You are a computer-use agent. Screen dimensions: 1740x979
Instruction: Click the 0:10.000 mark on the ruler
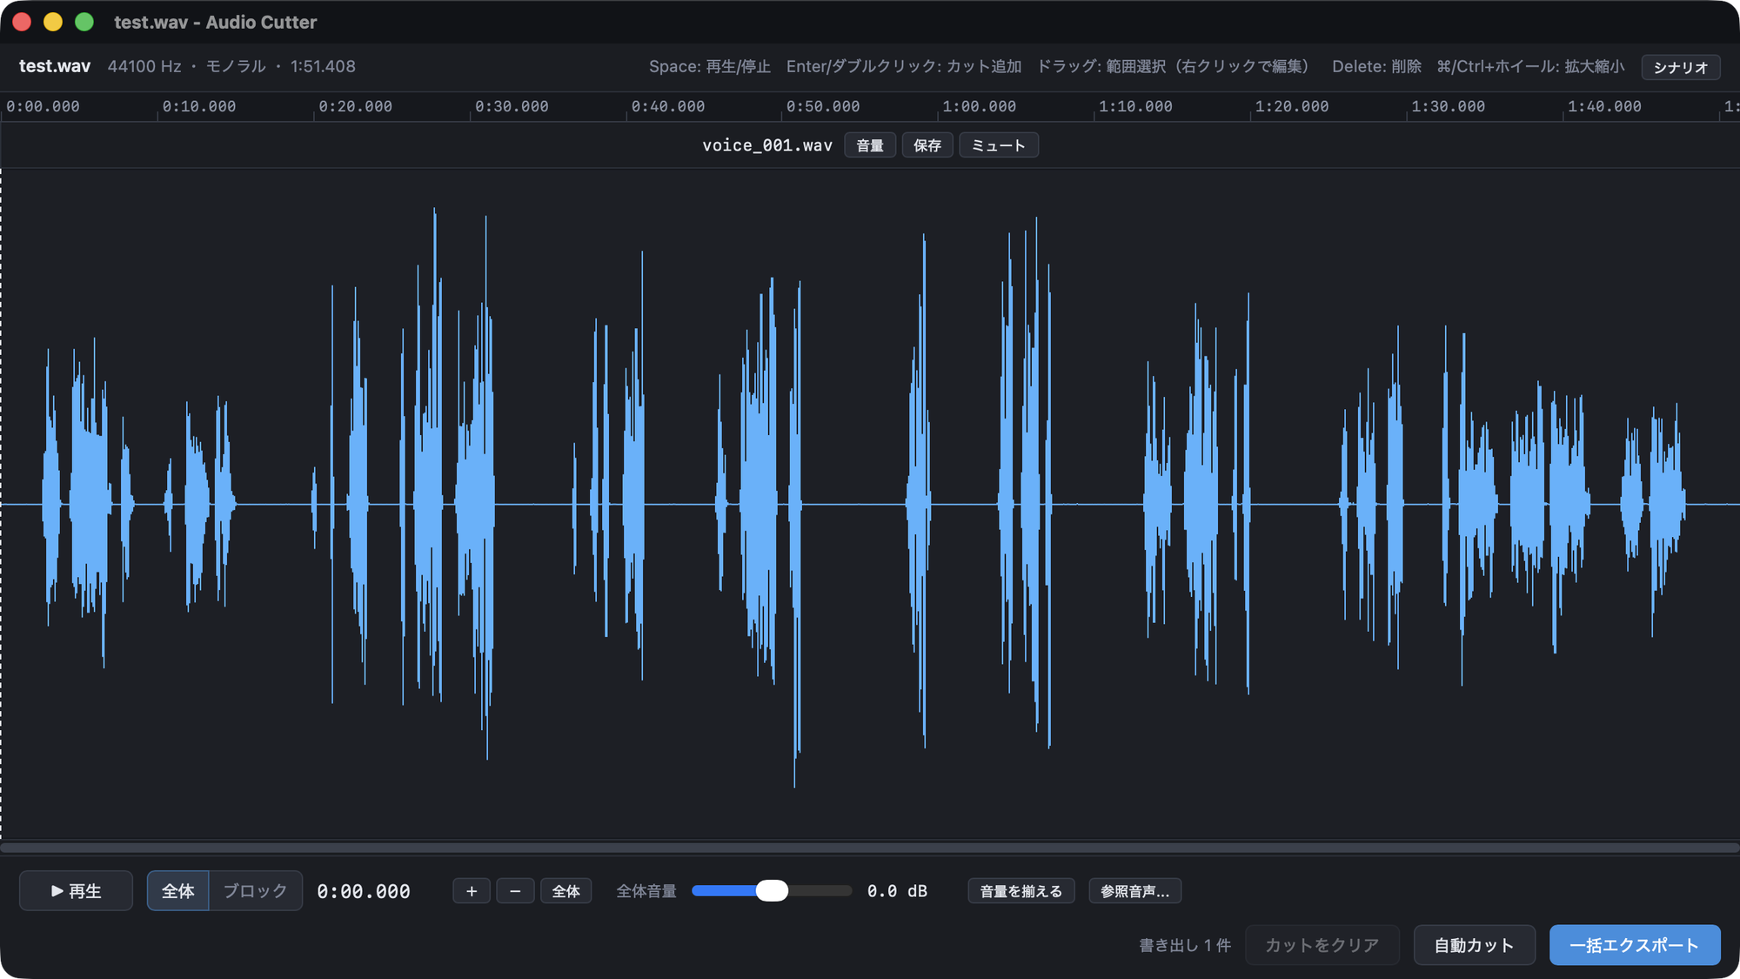pyautogui.click(x=199, y=106)
